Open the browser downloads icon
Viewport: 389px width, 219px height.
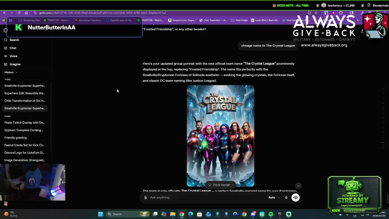pyautogui.click(x=363, y=13)
